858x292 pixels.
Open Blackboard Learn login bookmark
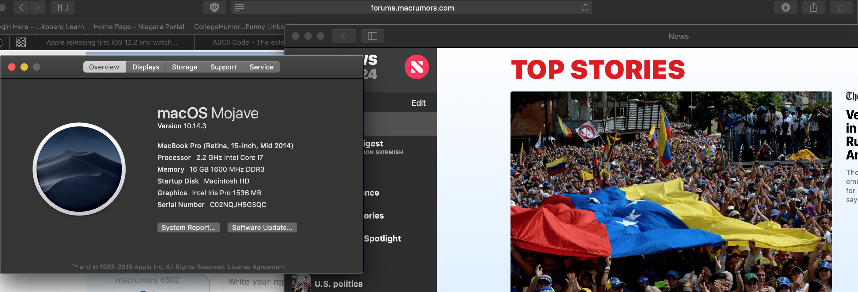tap(42, 27)
